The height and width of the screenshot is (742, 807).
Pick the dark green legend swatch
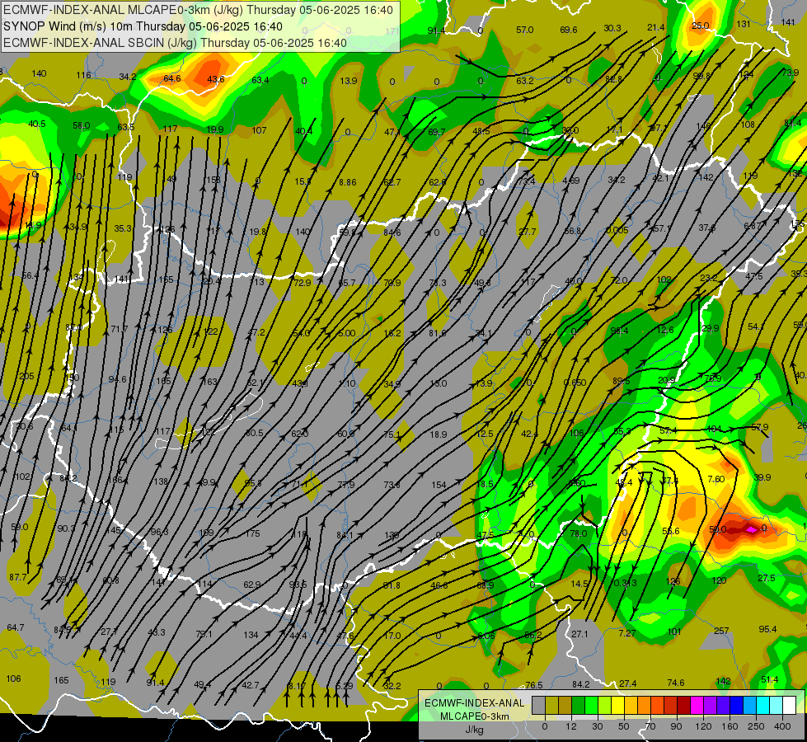[x=579, y=705]
